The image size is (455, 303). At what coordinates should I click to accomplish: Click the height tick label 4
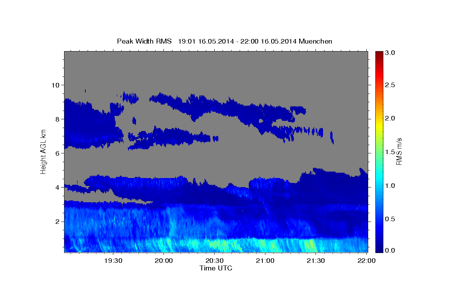click(57, 187)
